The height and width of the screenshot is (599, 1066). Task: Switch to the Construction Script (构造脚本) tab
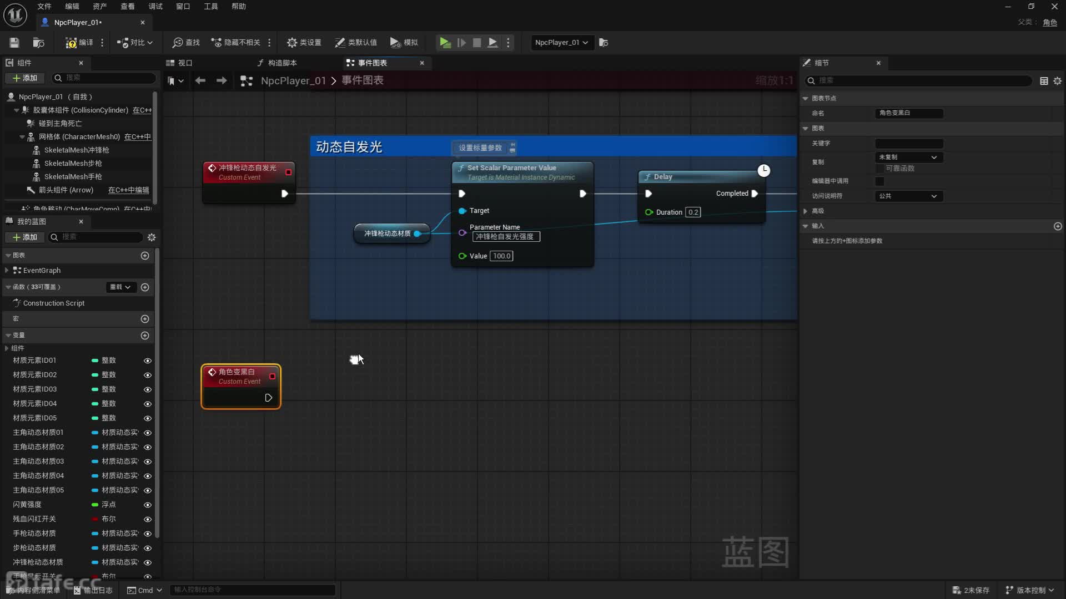[x=282, y=63]
